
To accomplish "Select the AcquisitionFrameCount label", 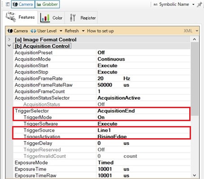I will click(39, 92).
